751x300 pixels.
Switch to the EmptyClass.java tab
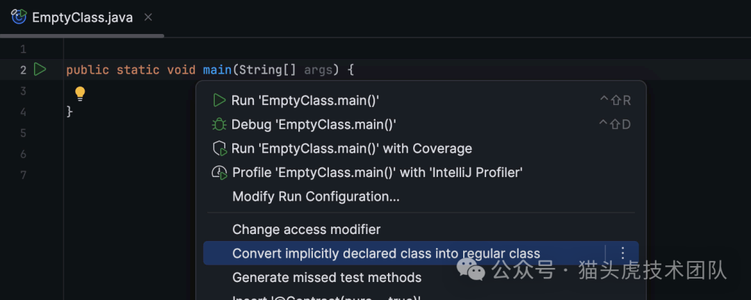coord(82,17)
